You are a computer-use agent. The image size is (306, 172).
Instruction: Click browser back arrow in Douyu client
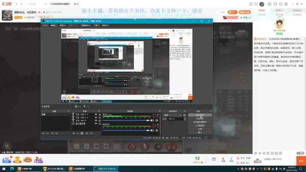click(17, 4)
